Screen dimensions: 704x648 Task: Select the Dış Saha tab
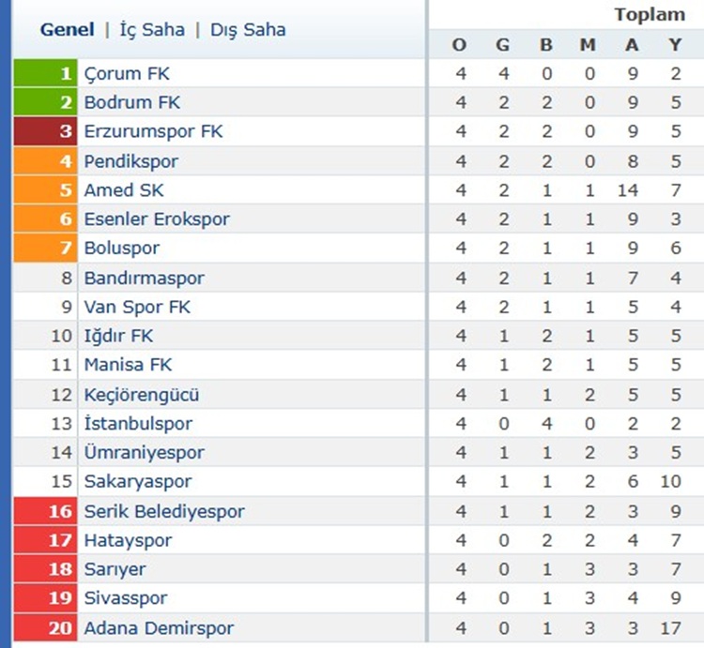[248, 30]
